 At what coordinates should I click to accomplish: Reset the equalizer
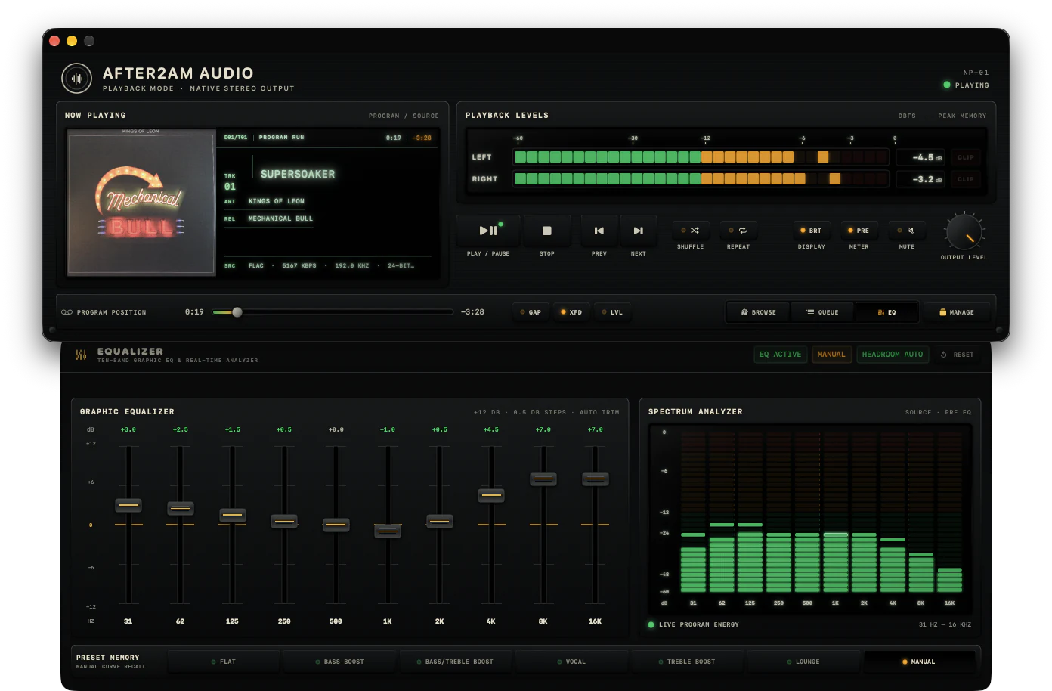958,355
